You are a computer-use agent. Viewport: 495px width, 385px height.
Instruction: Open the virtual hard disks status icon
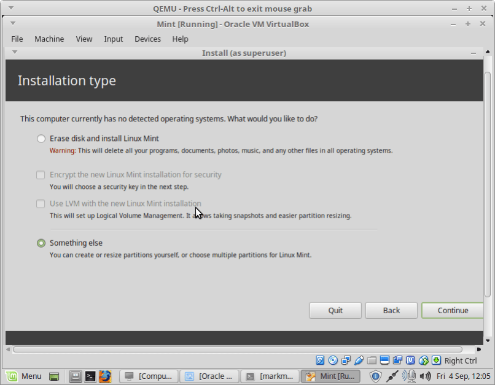[319, 360]
